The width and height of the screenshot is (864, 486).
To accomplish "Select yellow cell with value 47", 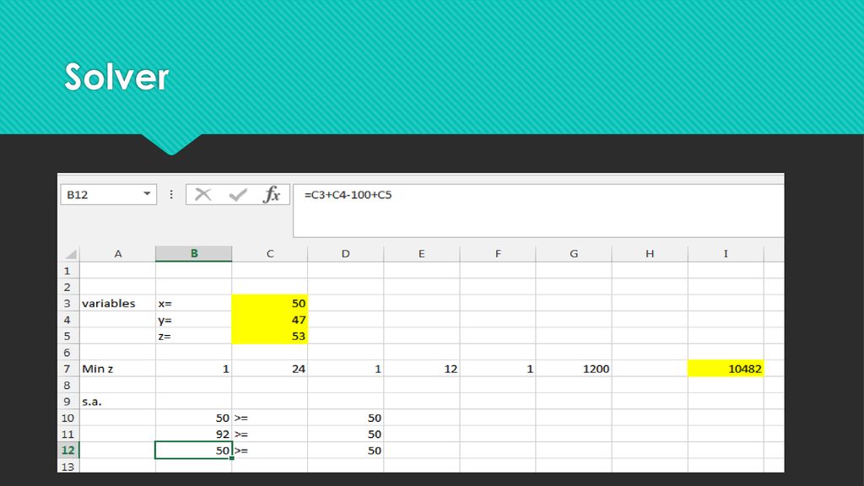I will point(269,320).
